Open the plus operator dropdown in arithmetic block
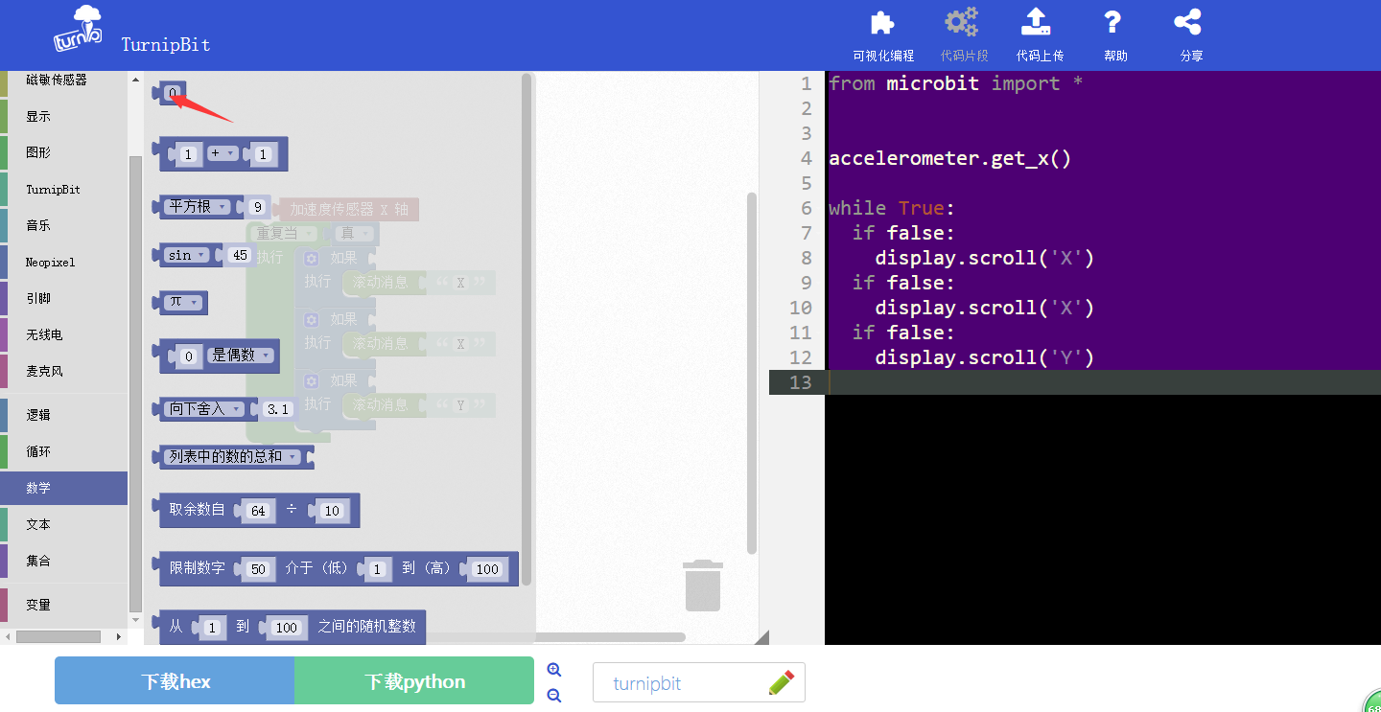 coord(222,153)
